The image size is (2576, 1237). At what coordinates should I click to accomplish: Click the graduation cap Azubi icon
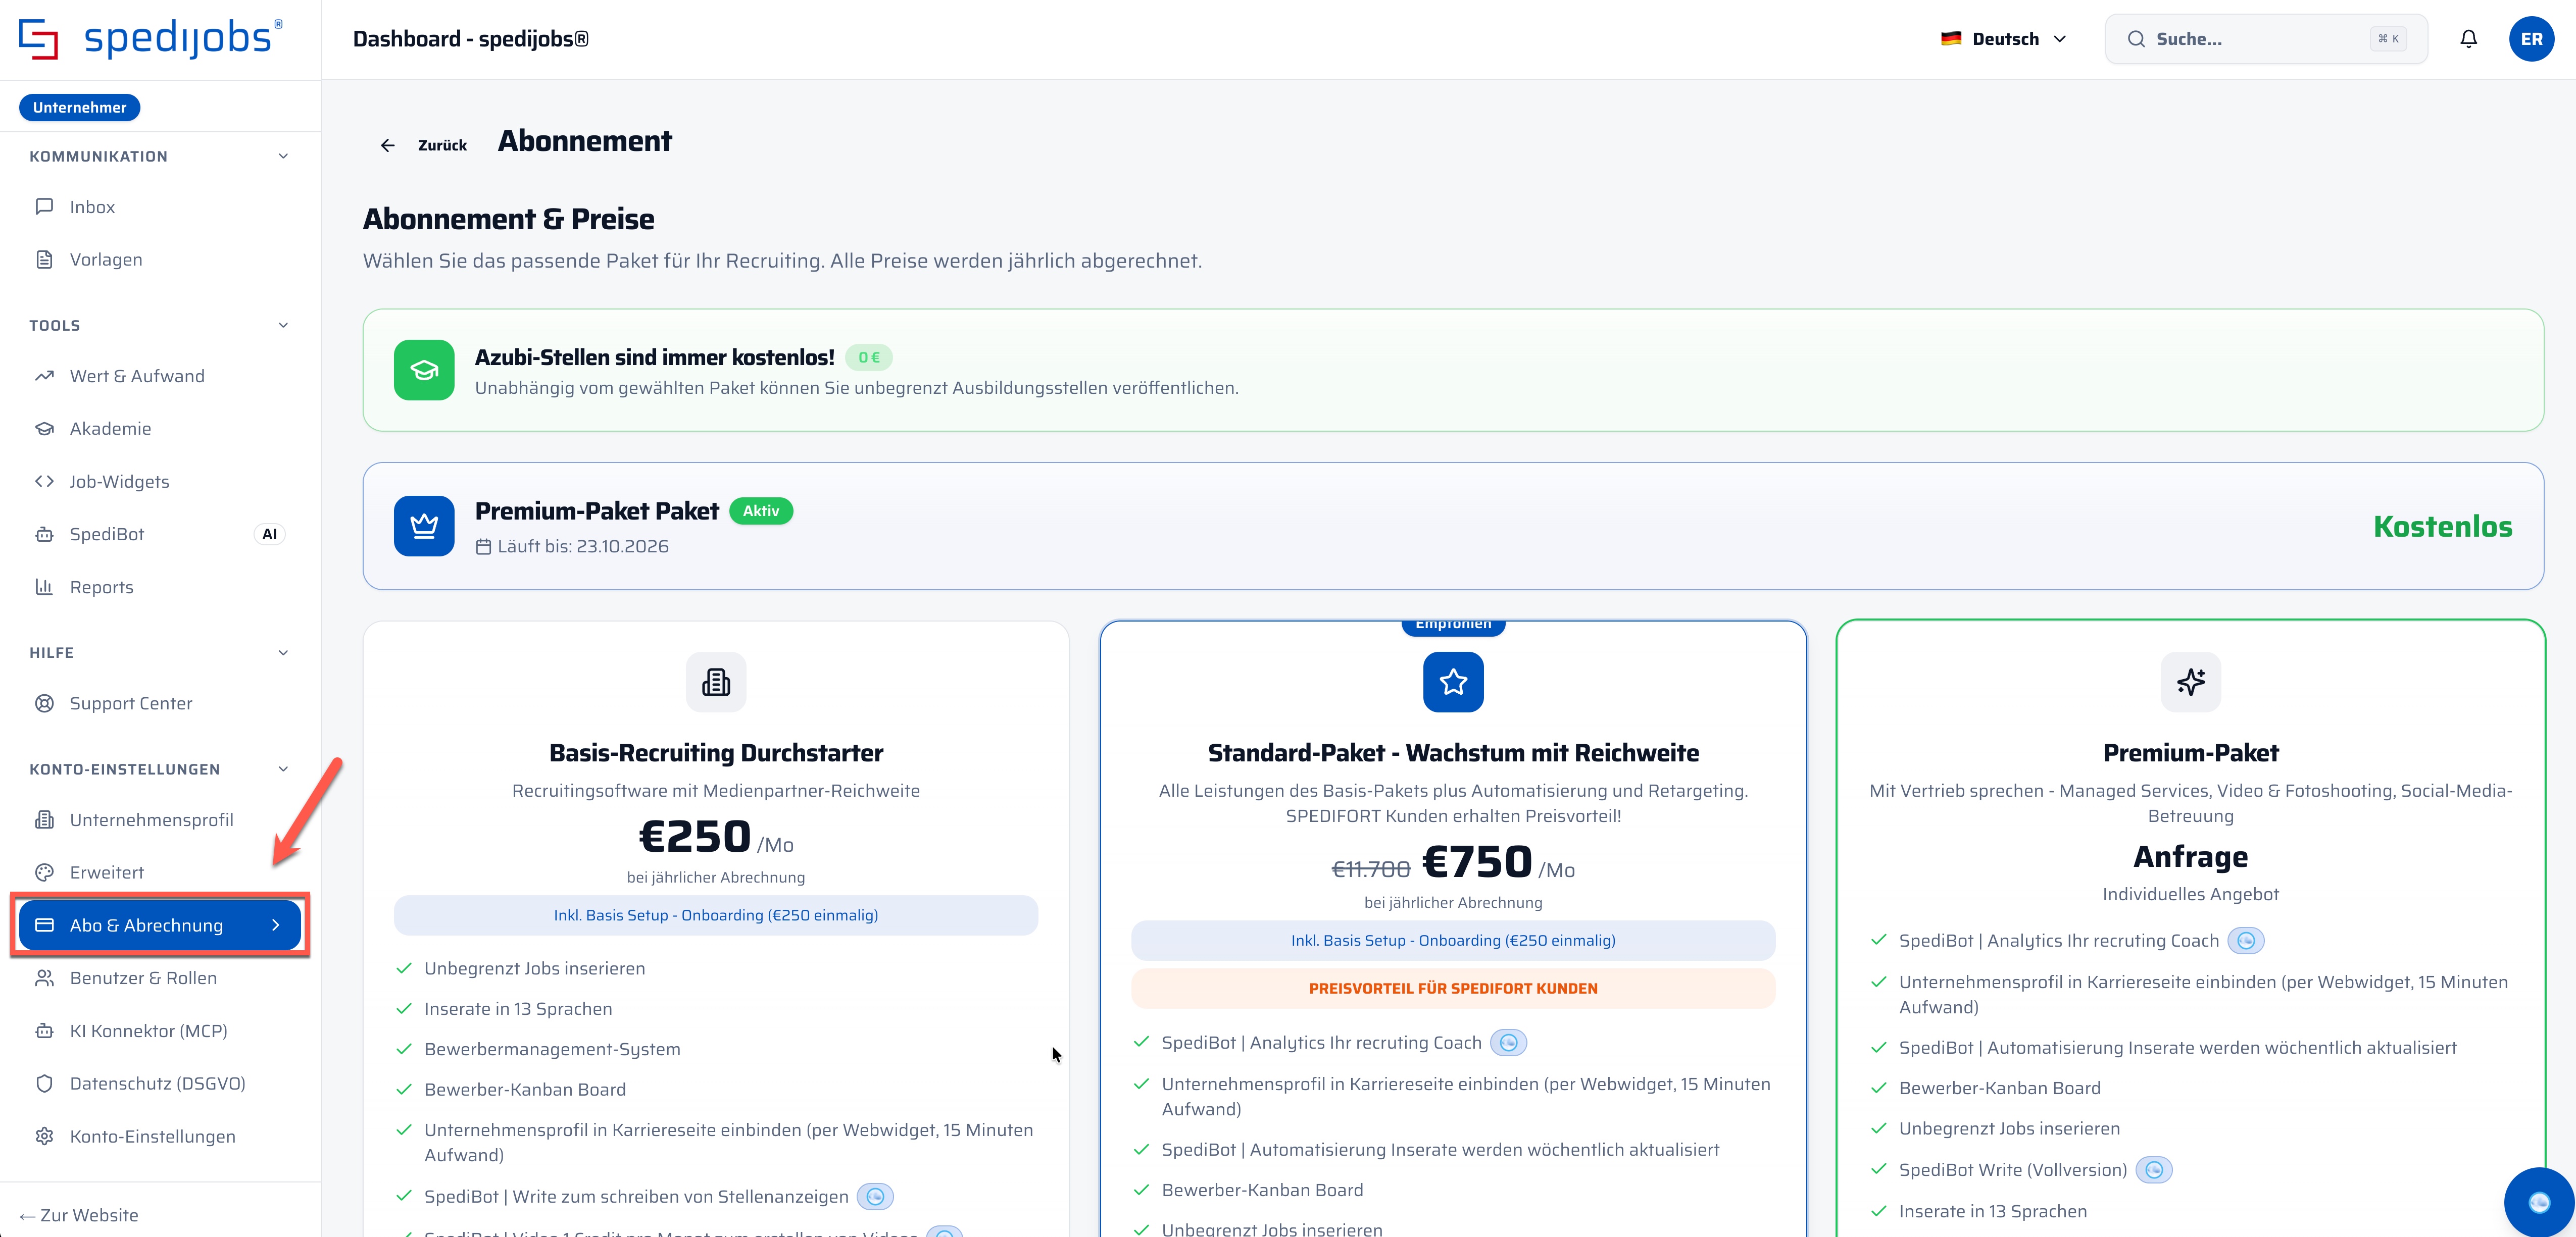click(x=424, y=370)
